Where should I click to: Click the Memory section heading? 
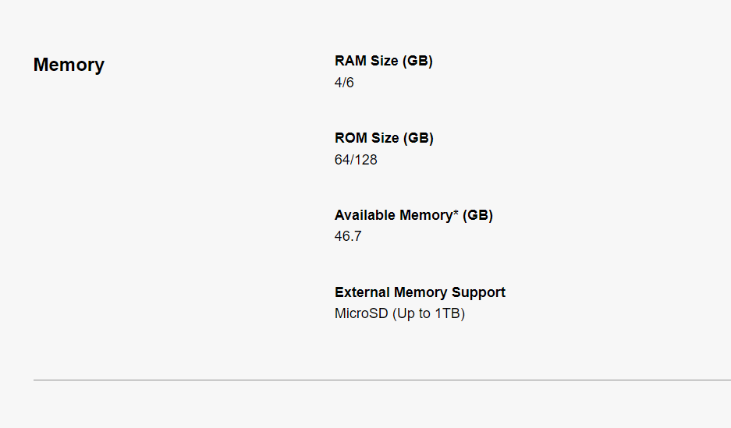point(69,65)
